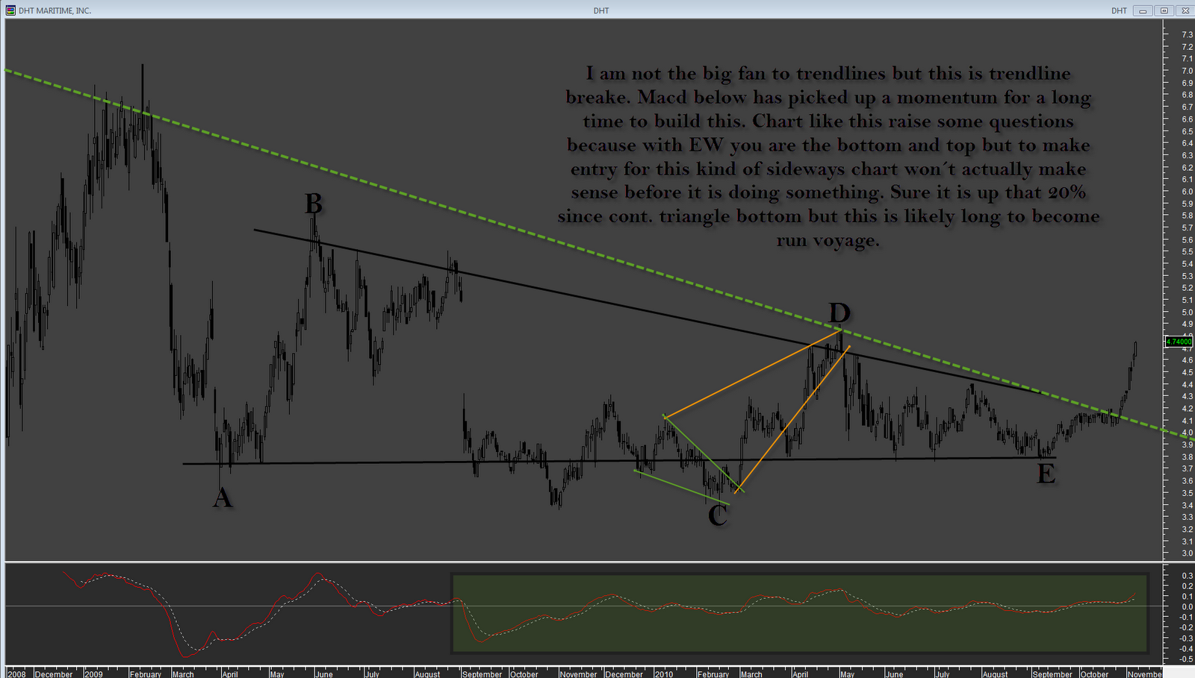Image resolution: width=1195 pixels, height=678 pixels.
Task: Select the current price tag 4.74000
Action: tap(1179, 342)
